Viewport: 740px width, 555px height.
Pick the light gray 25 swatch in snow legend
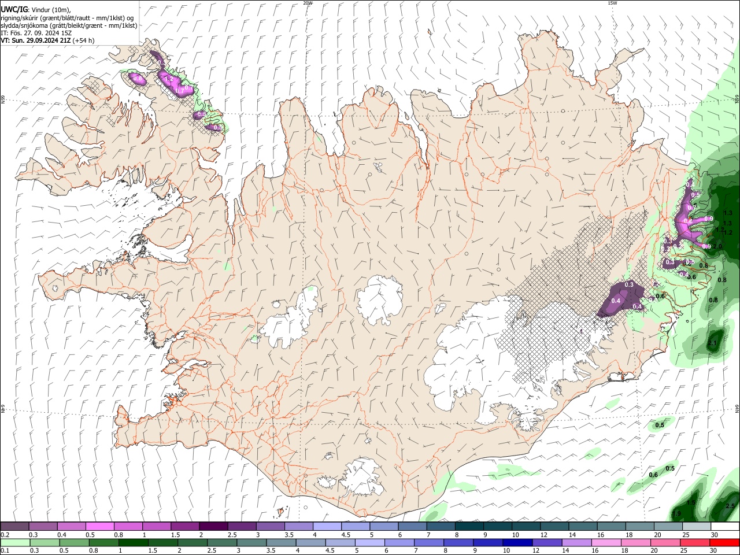pos(695,526)
